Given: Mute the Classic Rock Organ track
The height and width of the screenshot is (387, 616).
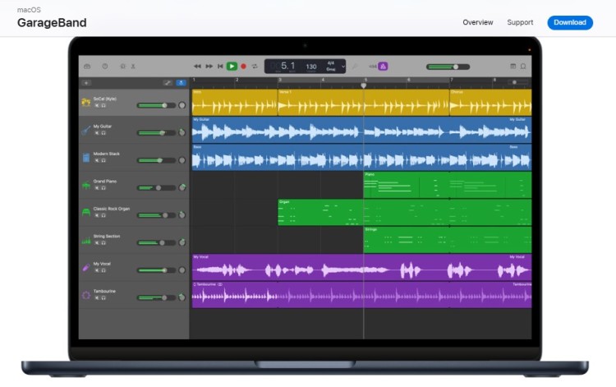Looking at the screenshot, I should click(x=97, y=216).
